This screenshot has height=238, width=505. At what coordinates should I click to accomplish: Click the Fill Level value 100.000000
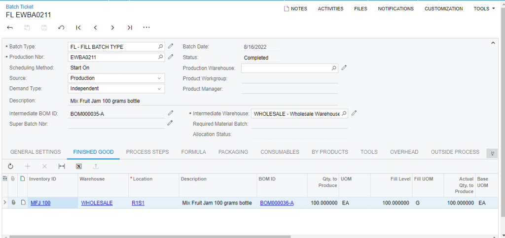tap(396, 203)
